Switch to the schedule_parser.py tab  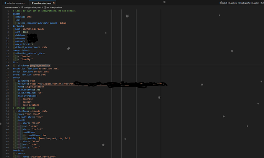(15, 3)
